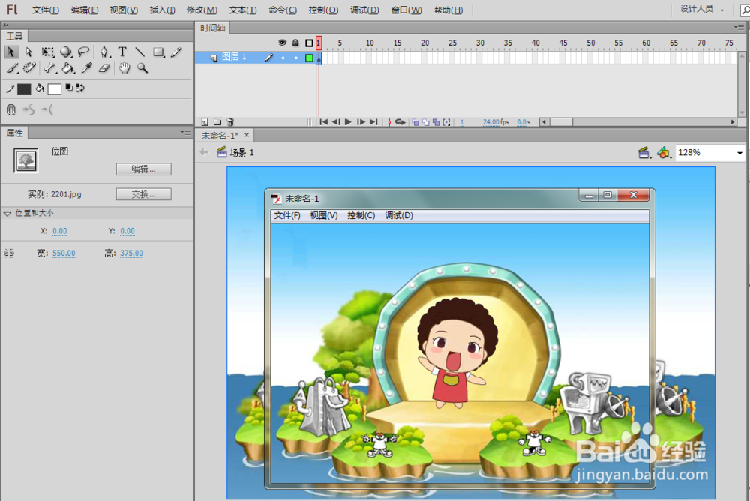
Task: Toggle show/hide all layers eye icon
Action: click(282, 43)
